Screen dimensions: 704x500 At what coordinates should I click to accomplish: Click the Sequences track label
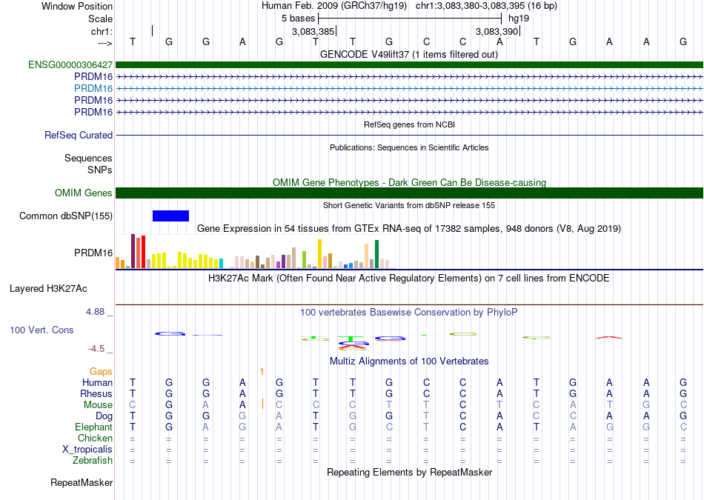tap(88, 158)
